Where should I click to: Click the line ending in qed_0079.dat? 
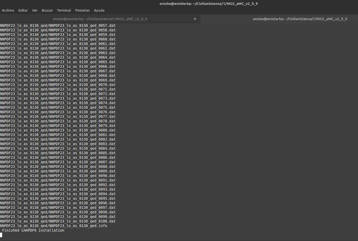[58, 126]
